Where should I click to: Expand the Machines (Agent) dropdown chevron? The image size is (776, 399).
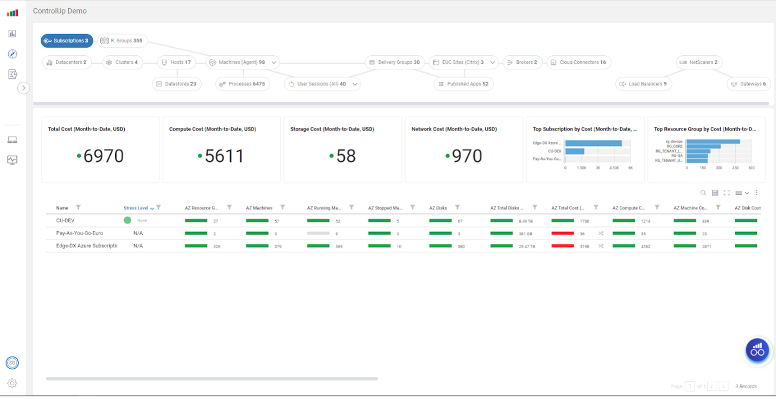pyautogui.click(x=274, y=62)
